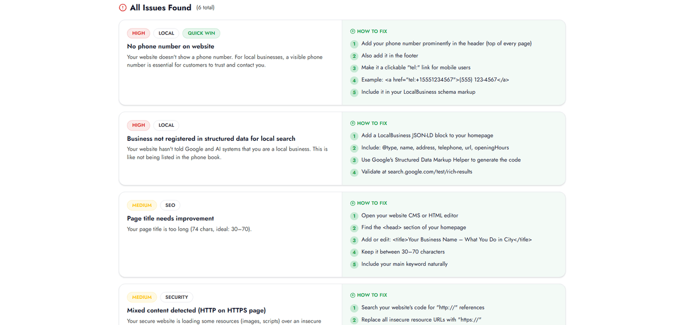Click the structured data issue description paragraph
The height and width of the screenshot is (325, 683).
tap(227, 153)
